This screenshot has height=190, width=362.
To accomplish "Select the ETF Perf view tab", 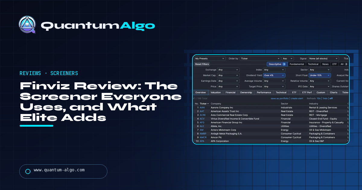I will [x=307, y=93].
